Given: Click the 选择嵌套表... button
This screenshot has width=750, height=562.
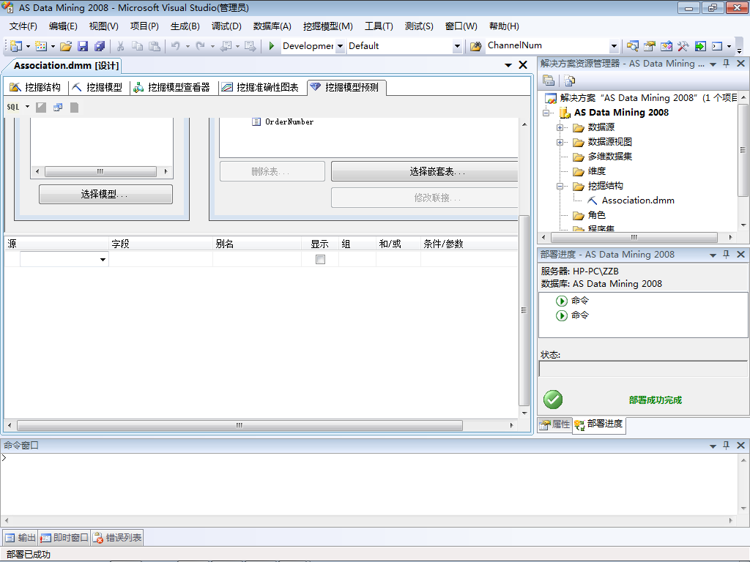Looking at the screenshot, I should click(425, 171).
